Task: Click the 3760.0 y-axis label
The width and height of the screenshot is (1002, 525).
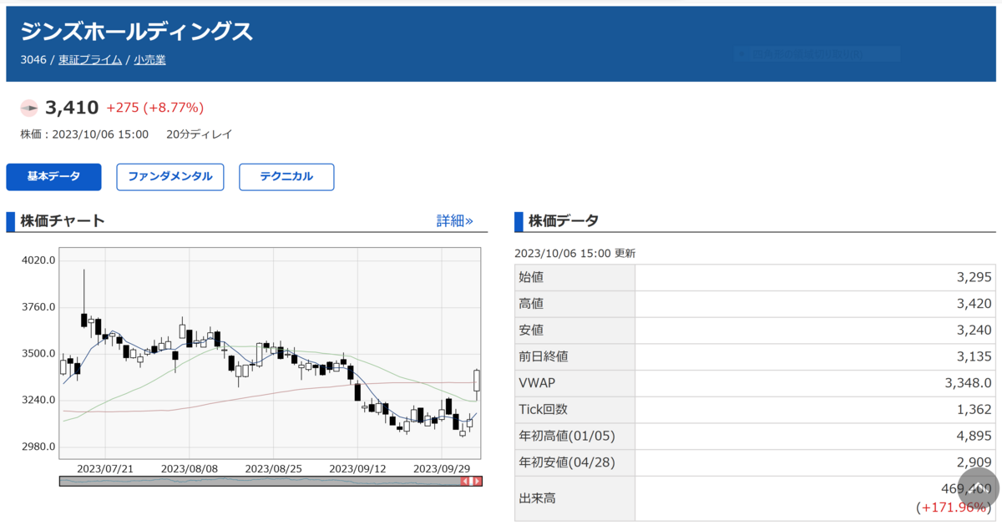Action: coord(38,307)
